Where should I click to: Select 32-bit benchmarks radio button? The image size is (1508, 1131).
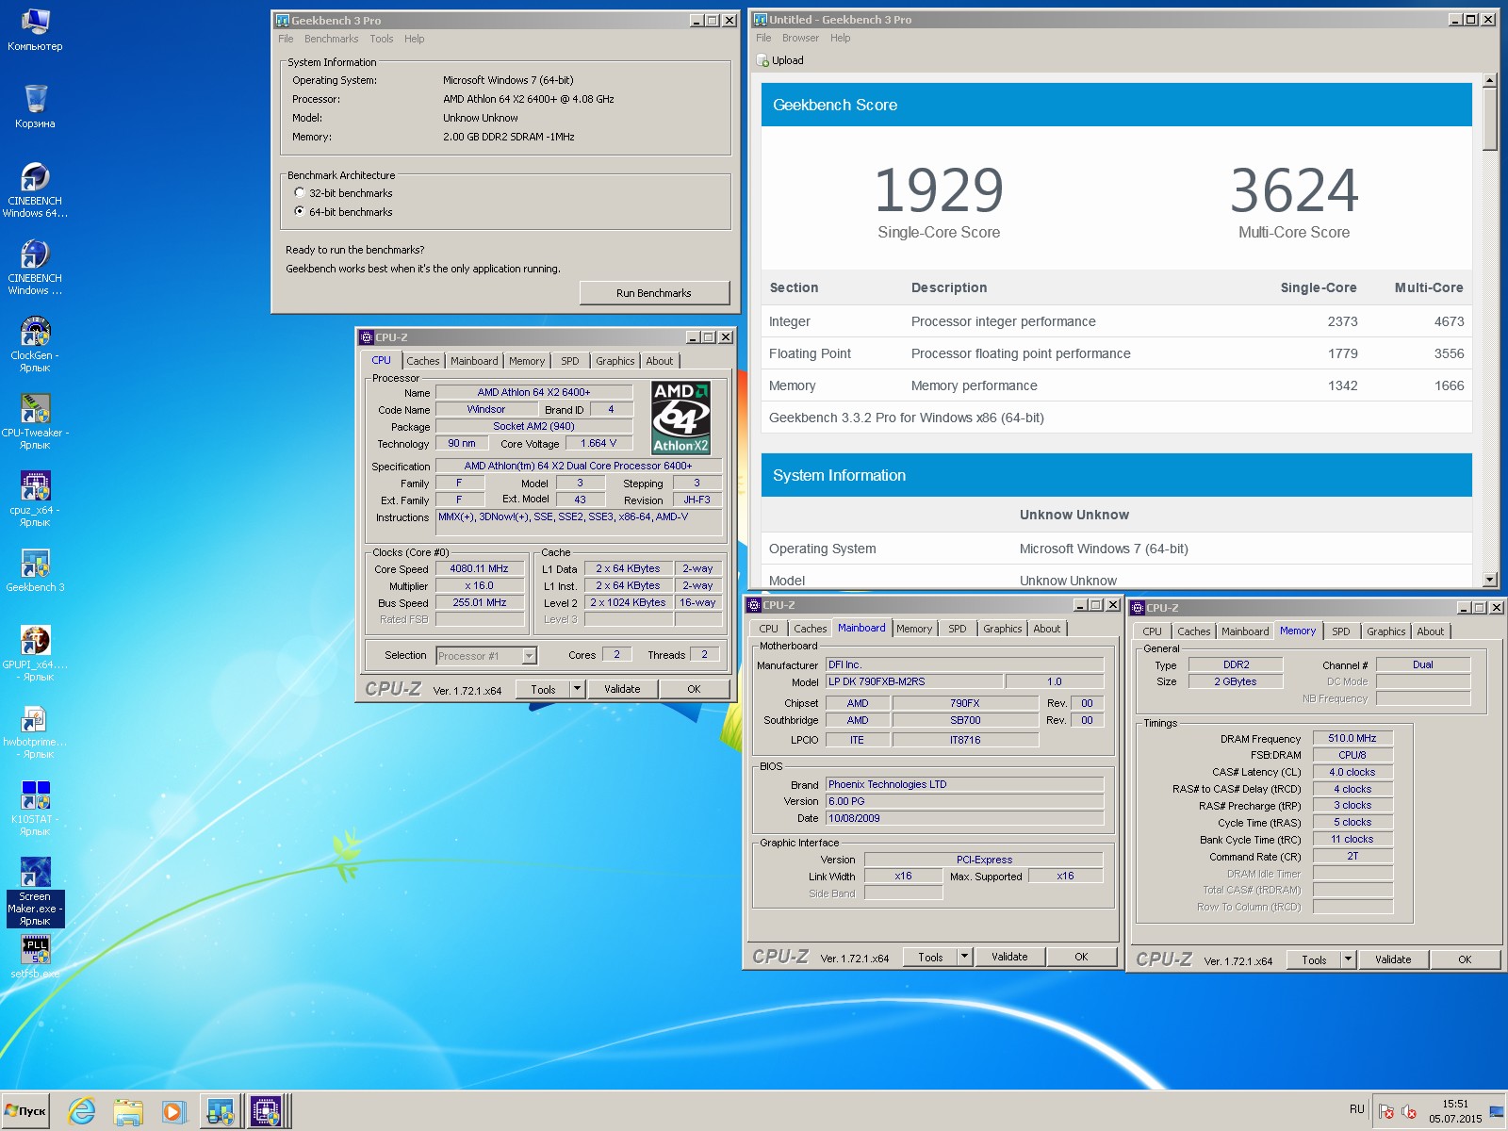point(300,193)
